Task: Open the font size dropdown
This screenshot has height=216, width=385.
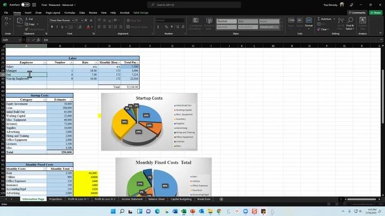Action: coord(82,20)
